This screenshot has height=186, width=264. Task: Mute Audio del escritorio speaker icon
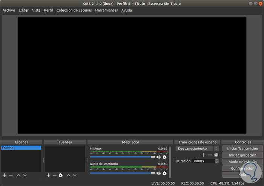(x=158, y=173)
